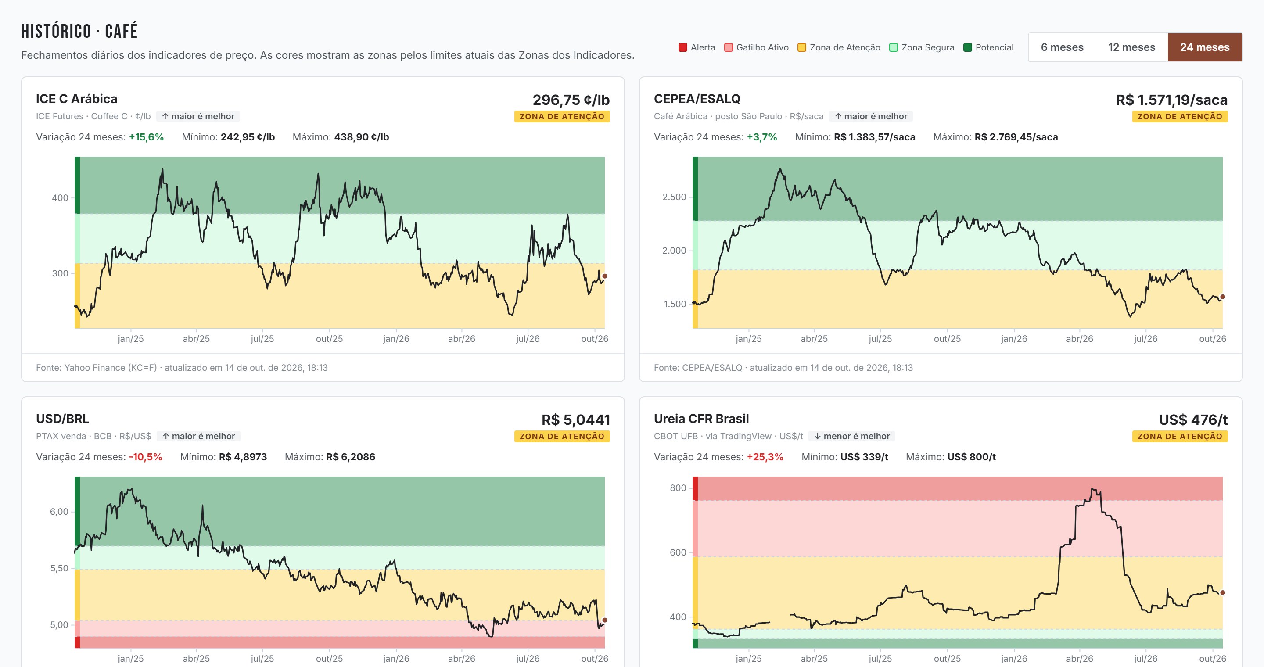Click the Yahoo Finance (KC=F) source line
The image size is (1264, 667).
point(182,367)
